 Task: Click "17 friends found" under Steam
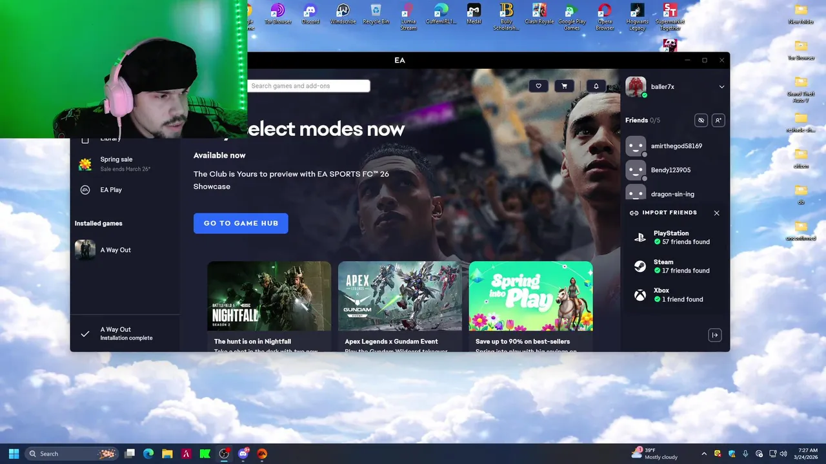click(686, 271)
